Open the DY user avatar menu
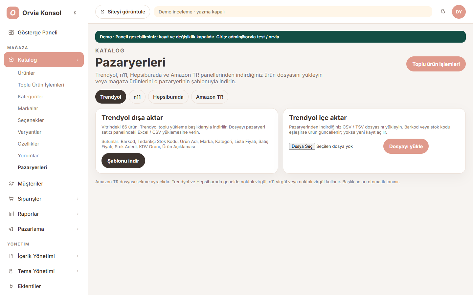473x295 pixels. tap(459, 12)
